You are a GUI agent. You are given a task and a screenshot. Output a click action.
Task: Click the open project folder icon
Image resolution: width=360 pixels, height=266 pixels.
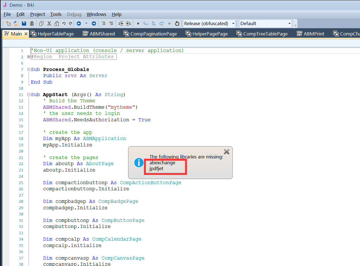tap(16, 23)
